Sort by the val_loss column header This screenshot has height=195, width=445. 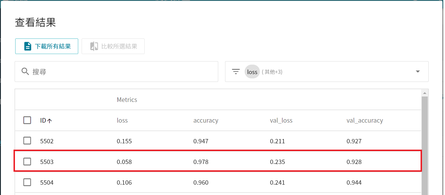[x=281, y=121]
